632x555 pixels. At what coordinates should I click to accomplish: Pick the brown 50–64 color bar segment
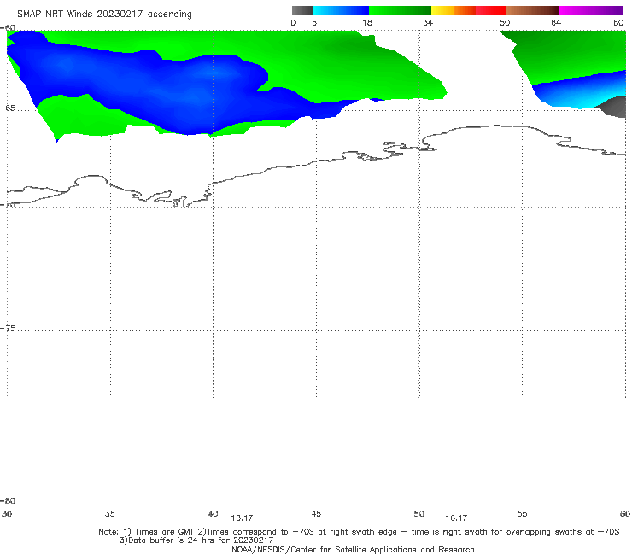click(532, 10)
